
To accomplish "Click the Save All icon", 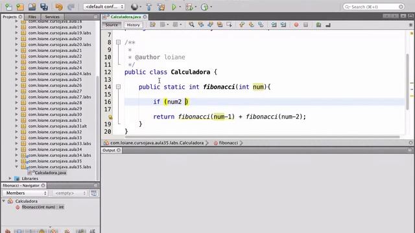I will (44, 7).
